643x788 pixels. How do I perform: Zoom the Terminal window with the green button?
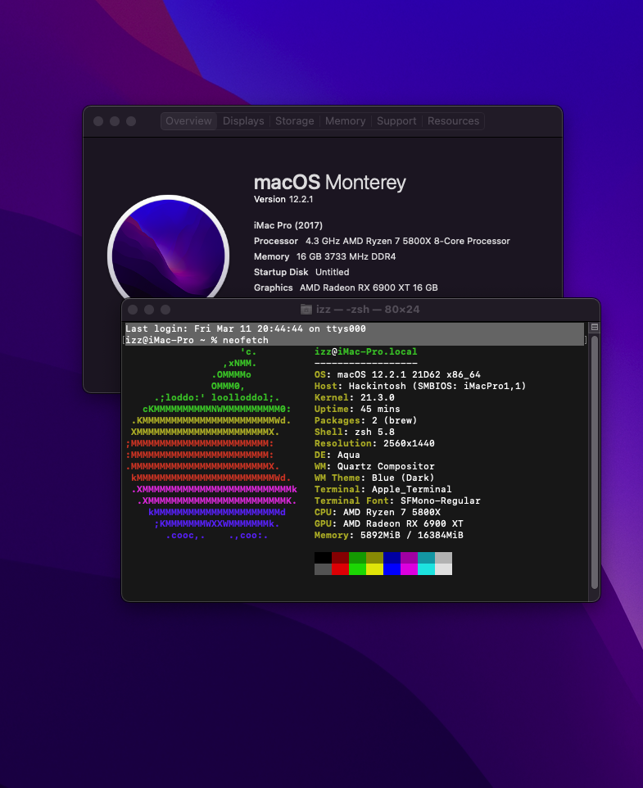click(x=165, y=310)
